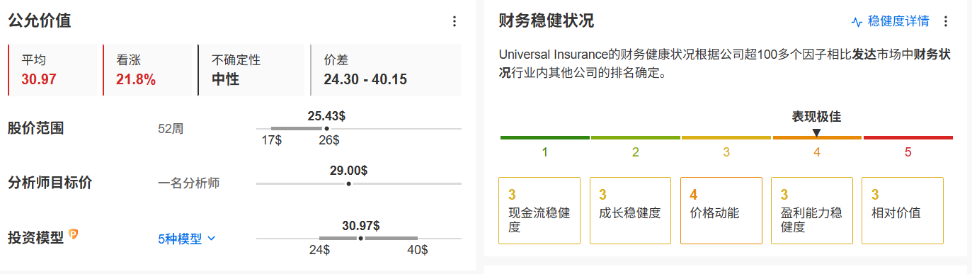Click the green segment 1 of the health scale
972x274 pixels.
pos(544,137)
